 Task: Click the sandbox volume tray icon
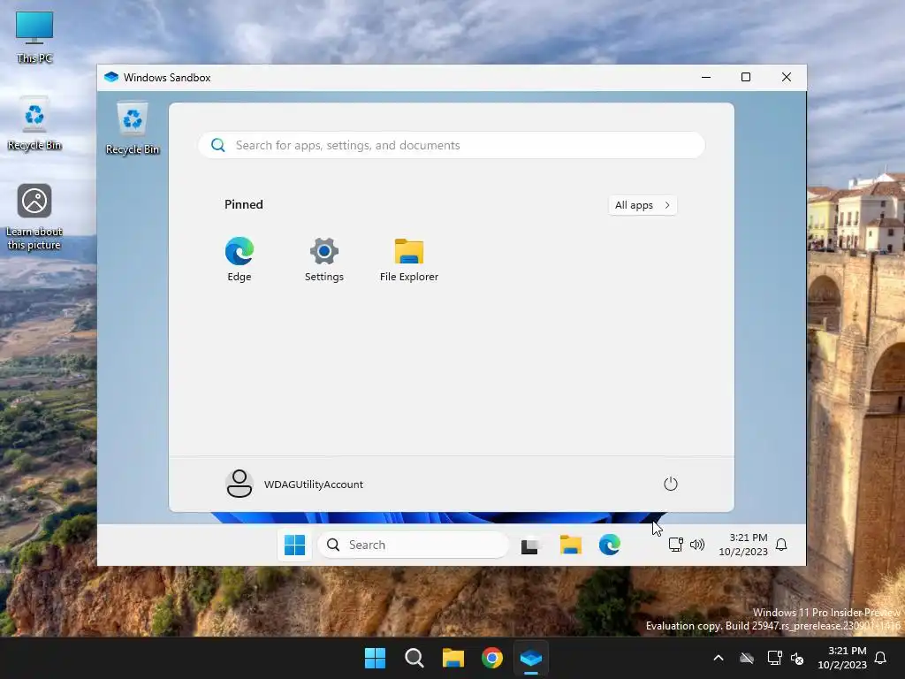696,545
